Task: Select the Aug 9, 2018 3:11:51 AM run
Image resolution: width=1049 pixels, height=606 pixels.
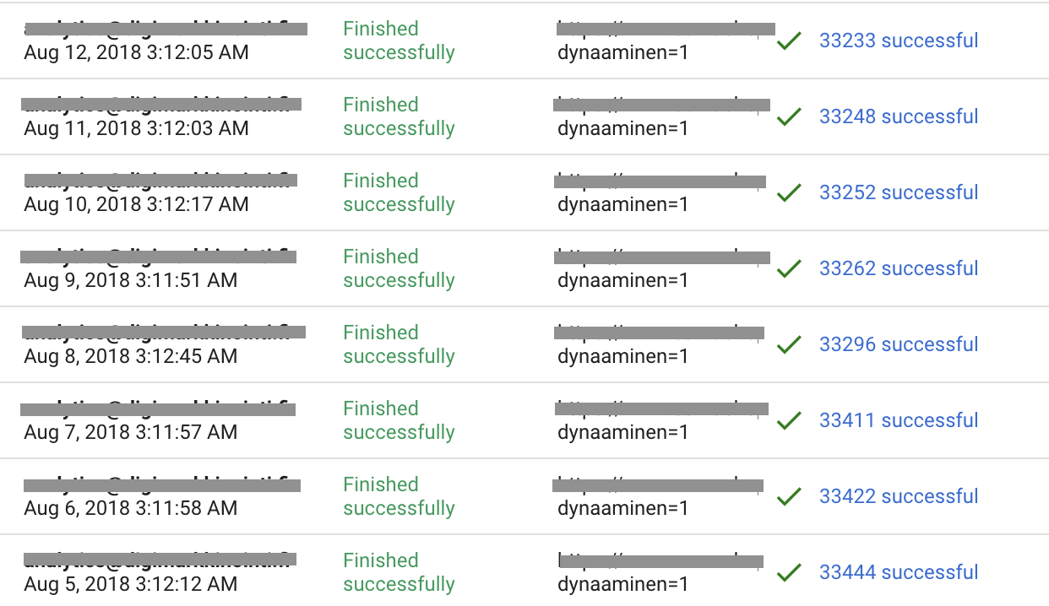Action: [131, 280]
